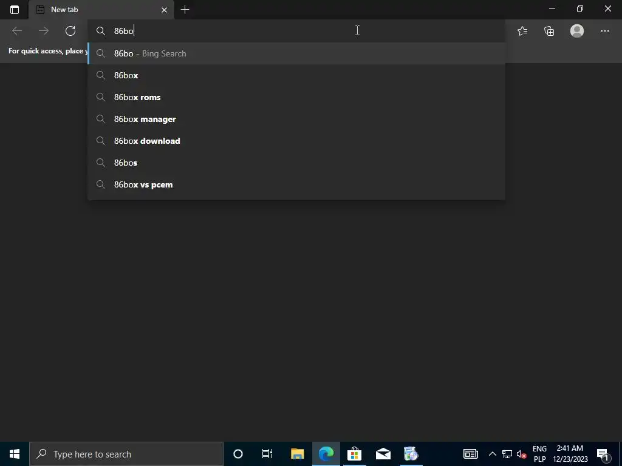This screenshot has height=466, width=622.
Task: Open the notification center icon
Action: pyautogui.click(x=603, y=454)
